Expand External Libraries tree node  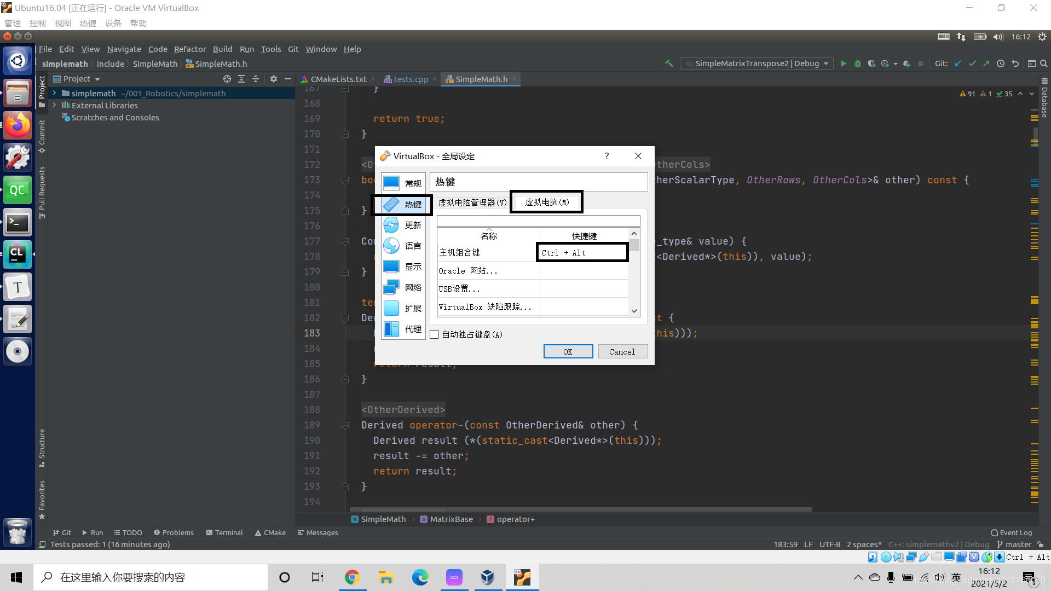[55, 105]
